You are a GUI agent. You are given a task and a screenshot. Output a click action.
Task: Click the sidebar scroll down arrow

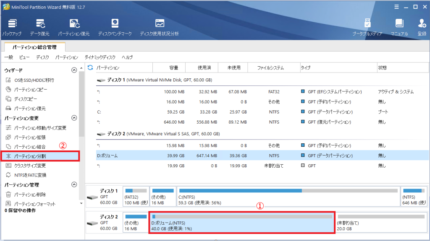[81, 203]
